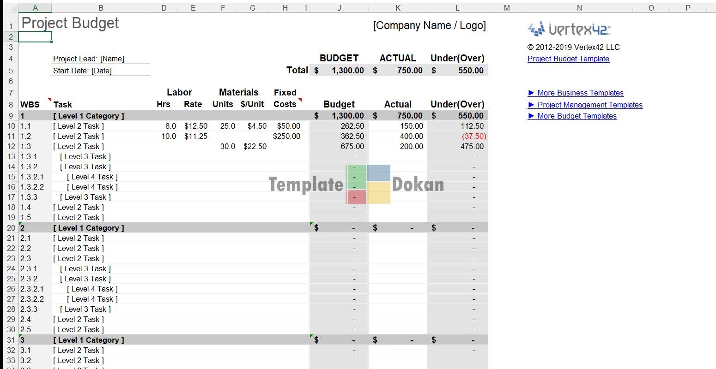This screenshot has width=716, height=369.
Task: Open the More Business Templates link
Action: click(x=580, y=93)
